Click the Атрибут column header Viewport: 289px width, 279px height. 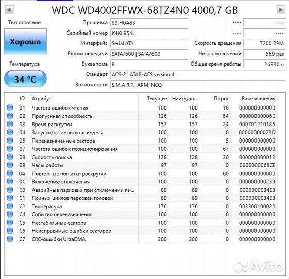click(x=83, y=99)
